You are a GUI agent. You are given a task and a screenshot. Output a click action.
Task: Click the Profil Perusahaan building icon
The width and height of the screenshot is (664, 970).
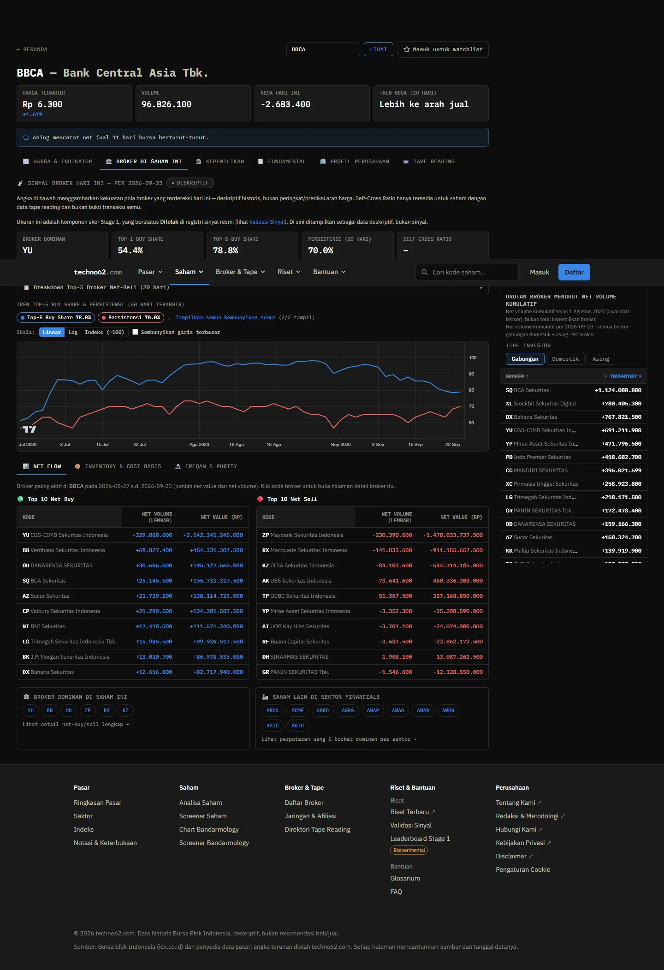(323, 161)
